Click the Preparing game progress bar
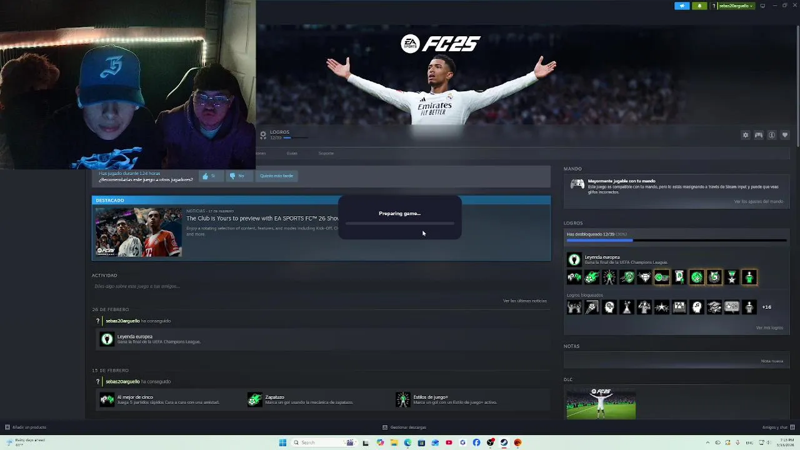 click(x=400, y=223)
